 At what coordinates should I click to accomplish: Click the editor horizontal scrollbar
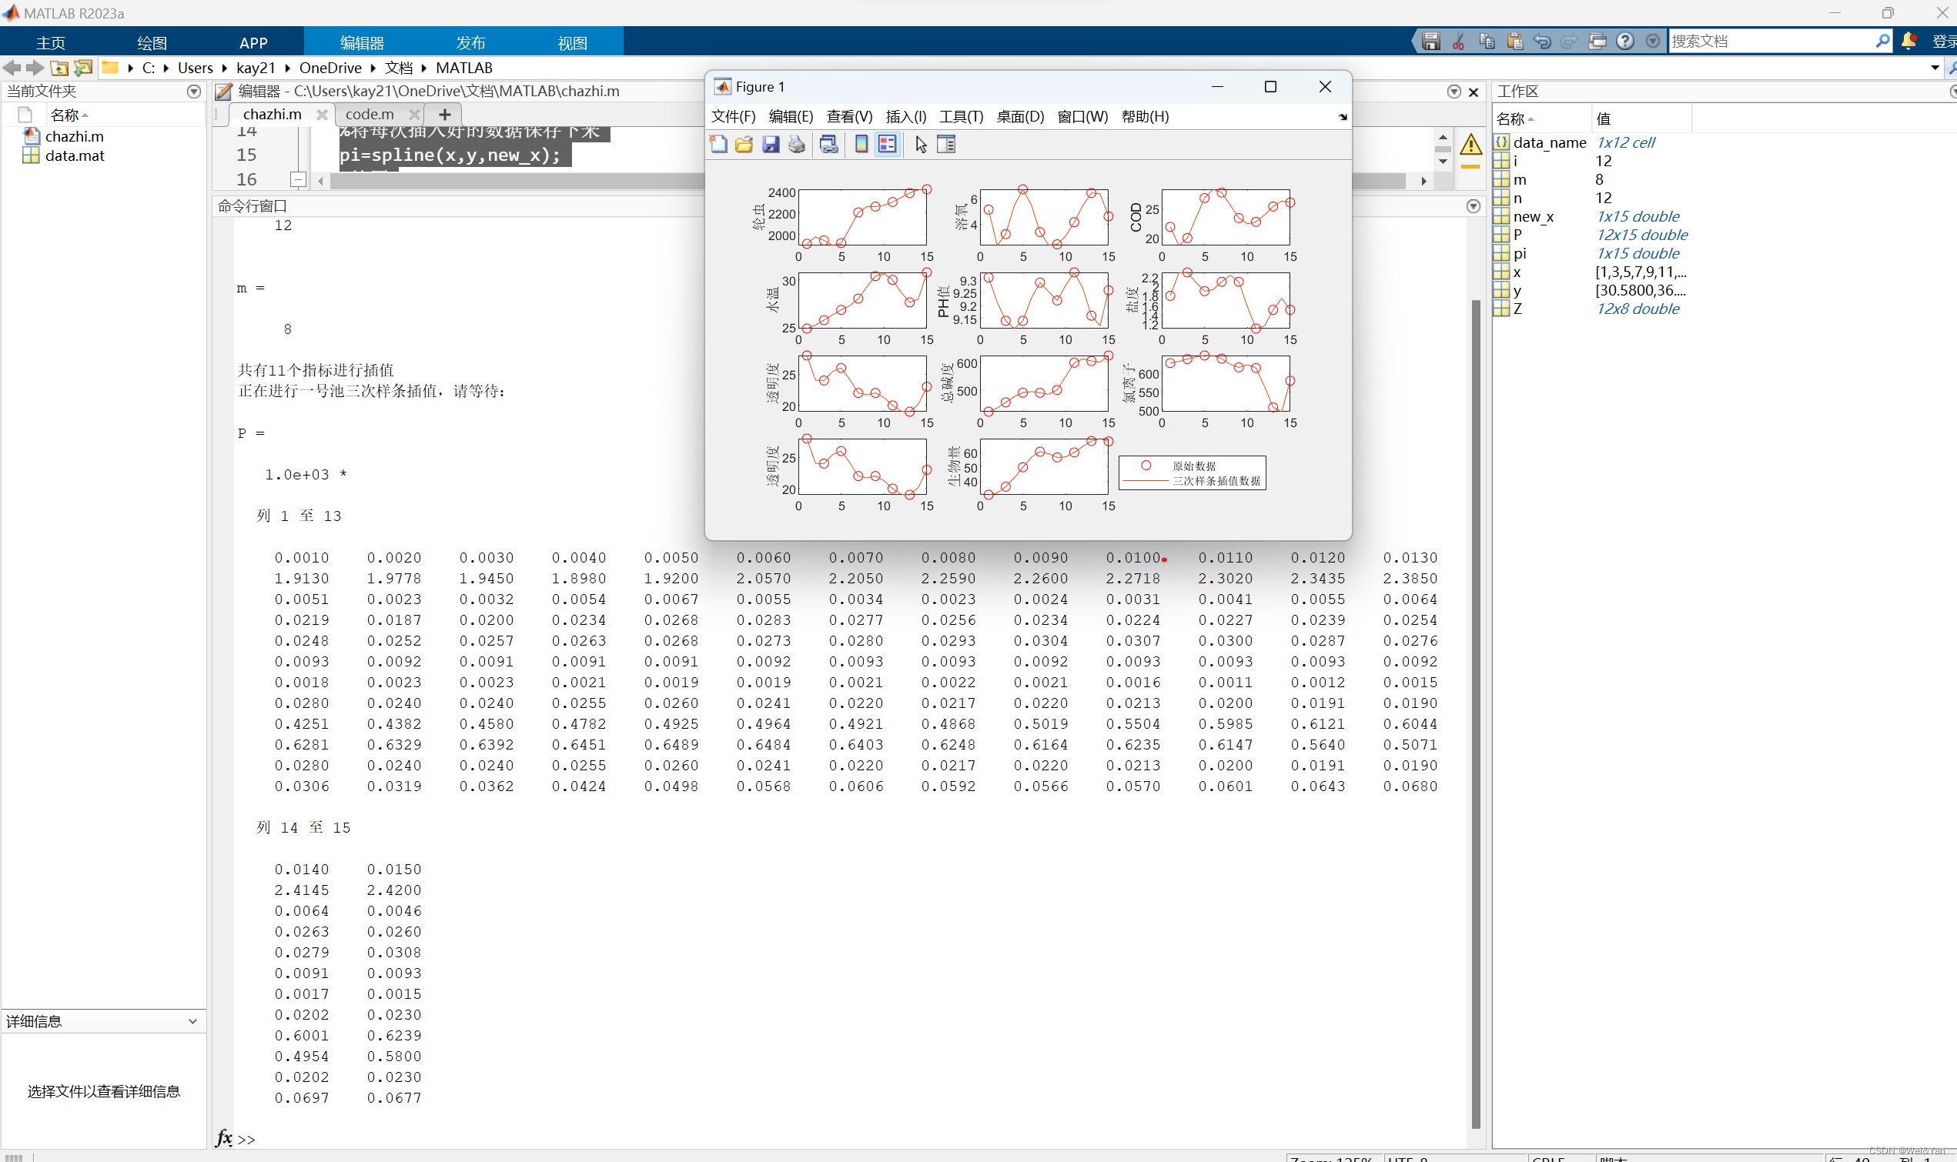click(867, 181)
